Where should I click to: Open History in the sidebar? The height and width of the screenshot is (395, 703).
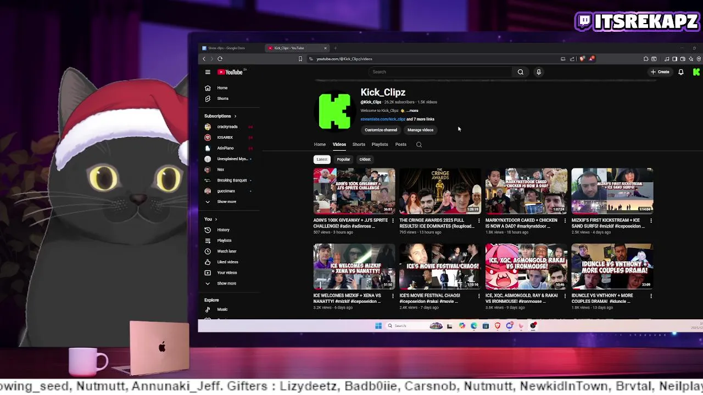223,230
